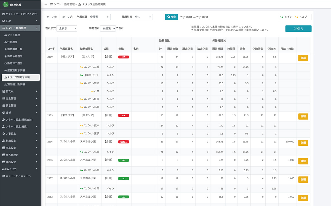This screenshot has width=331, height=206.
Task: Click the AL badge in row 2197
Action: click(x=124, y=178)
